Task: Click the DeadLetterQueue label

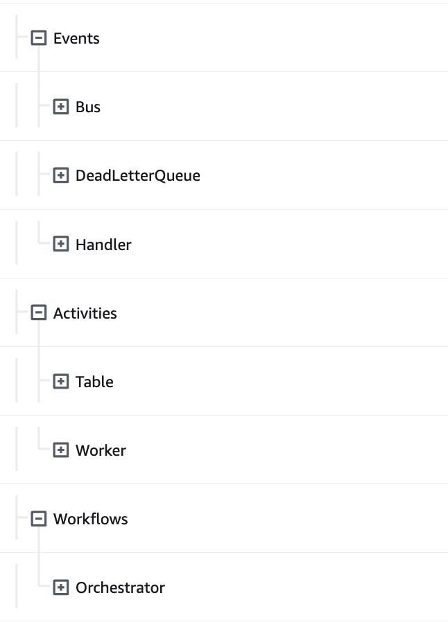Action: (x=137, y=175)
